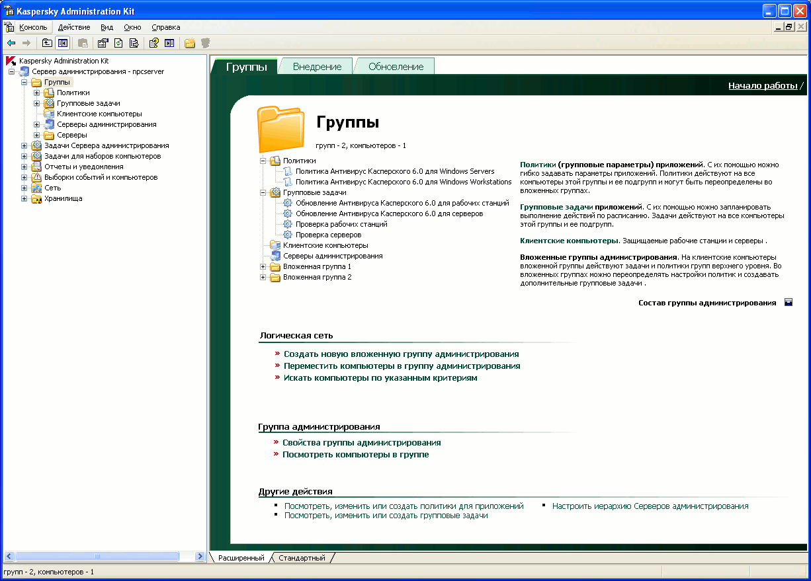Click the left tree horizontal scrollbar right arrow
This screenshot has width=811, height=581.
200,557
